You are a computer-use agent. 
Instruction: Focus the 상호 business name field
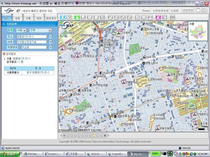click(31, 42)
